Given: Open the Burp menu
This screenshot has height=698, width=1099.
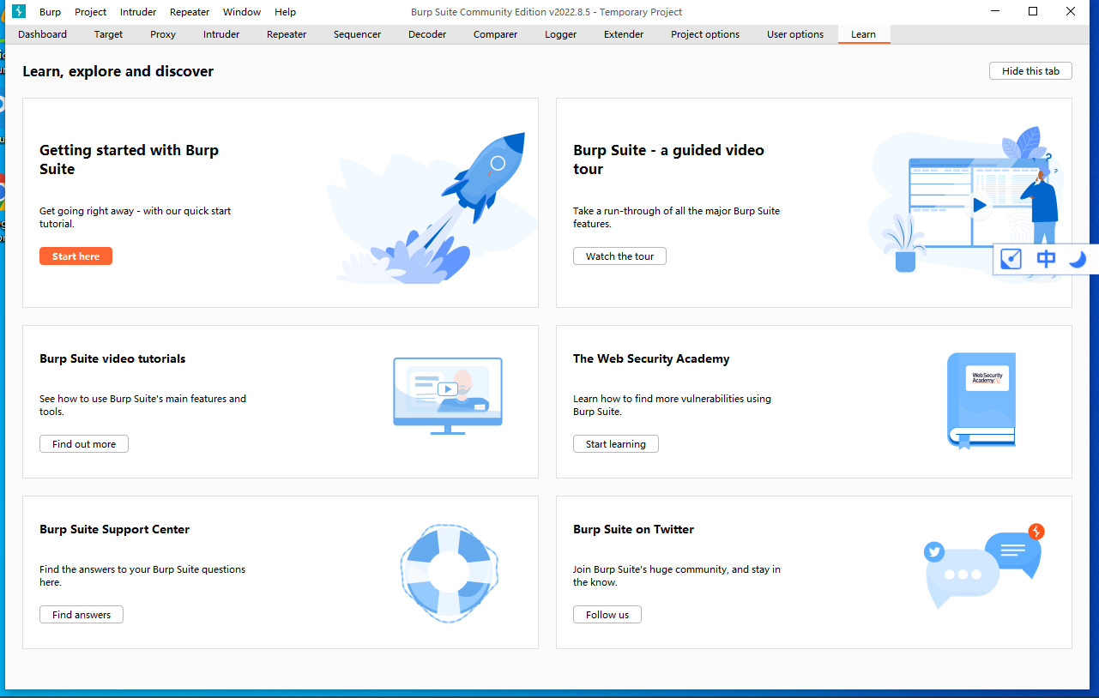Looking at the screenshot, I should (50, 12).
